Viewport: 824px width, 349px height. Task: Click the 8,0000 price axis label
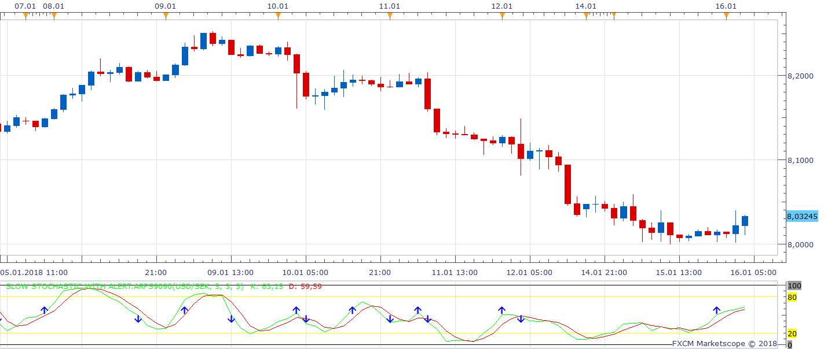pos(800,244)
